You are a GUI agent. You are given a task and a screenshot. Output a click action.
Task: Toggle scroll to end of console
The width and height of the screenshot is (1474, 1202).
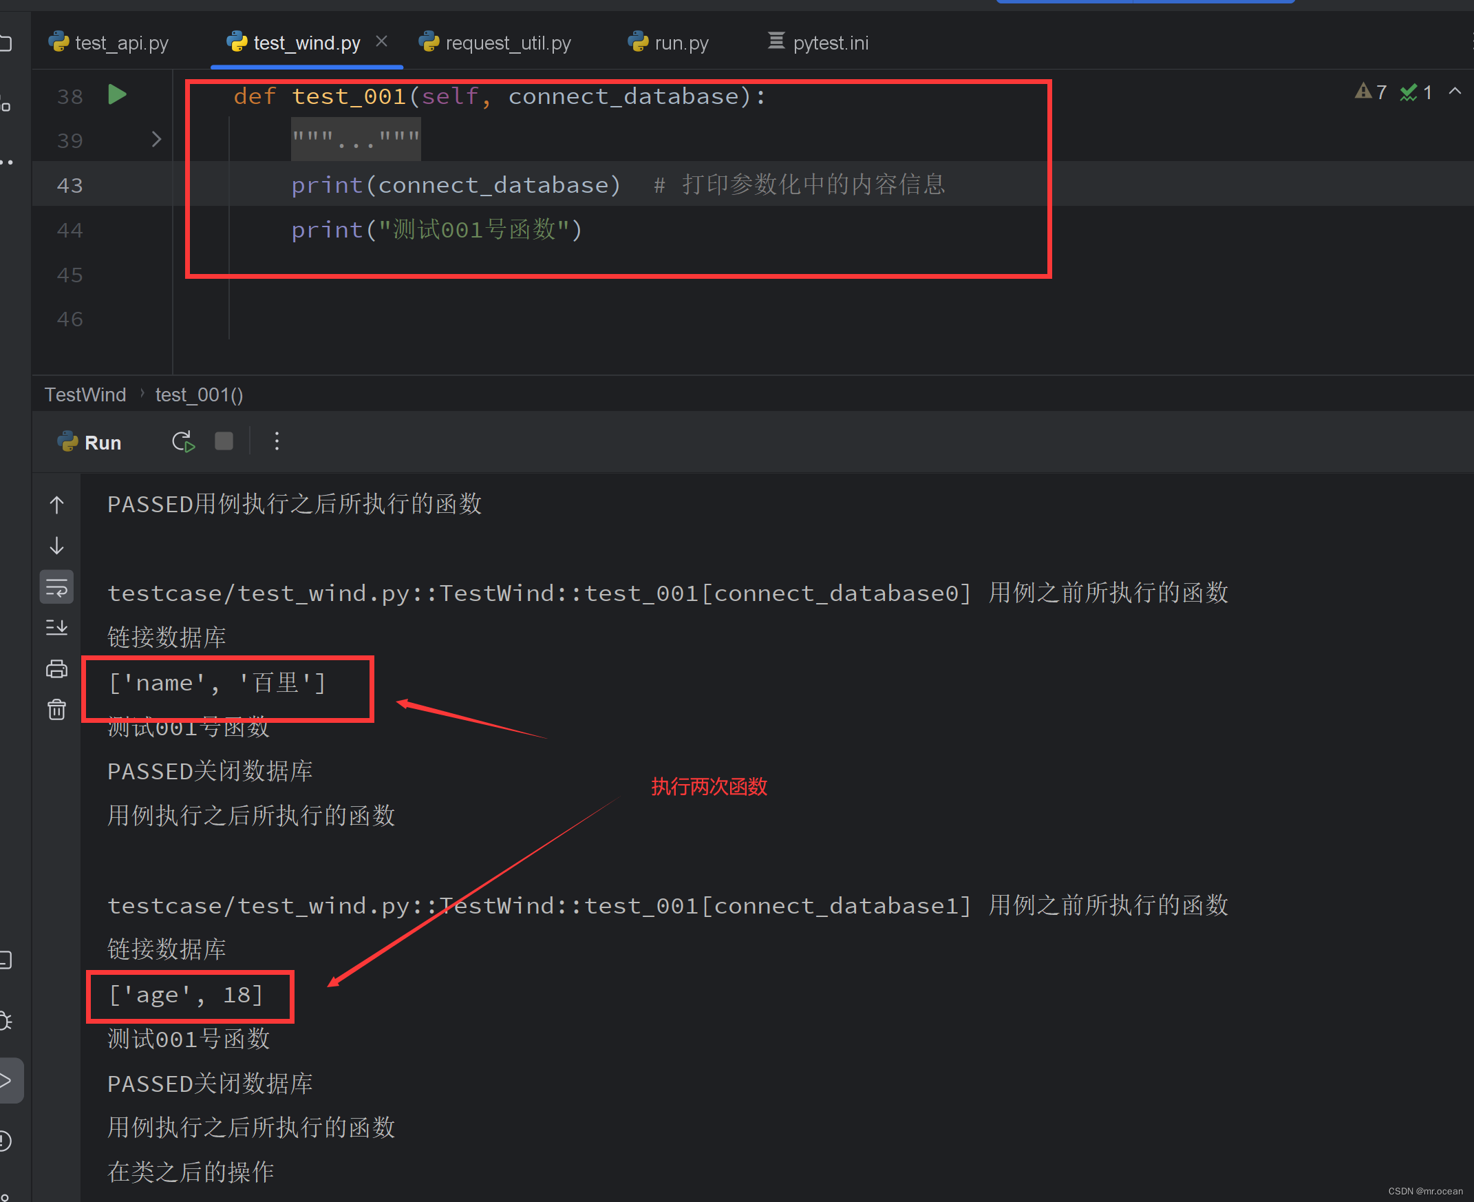click(56, 627)
